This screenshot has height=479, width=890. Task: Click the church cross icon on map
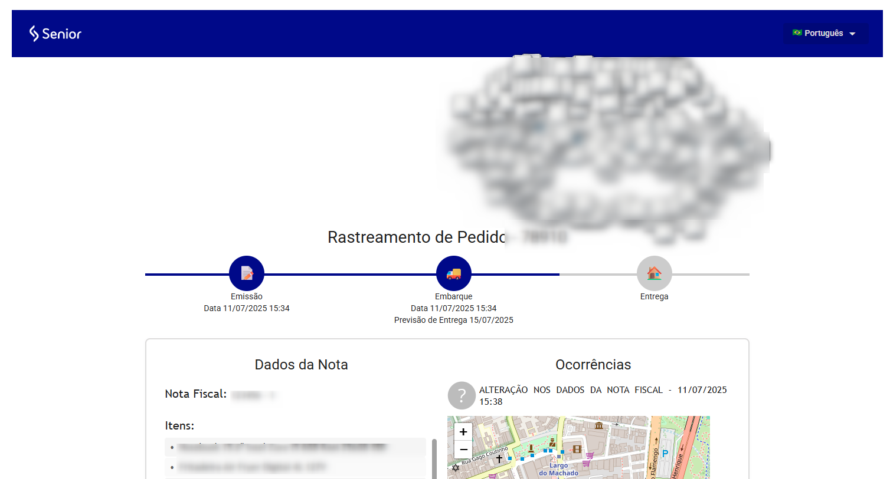(x=499, y=458)
